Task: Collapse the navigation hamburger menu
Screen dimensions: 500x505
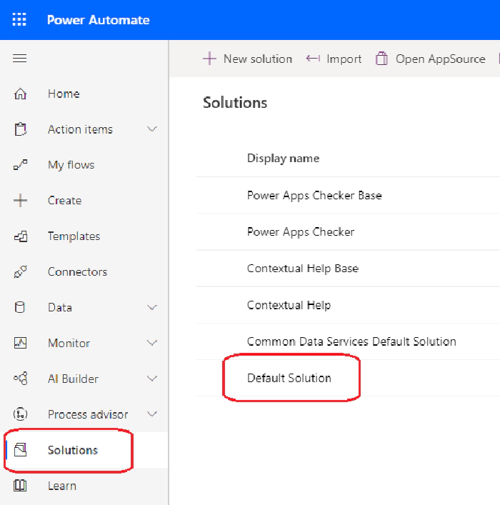Action: click(20, 59)
